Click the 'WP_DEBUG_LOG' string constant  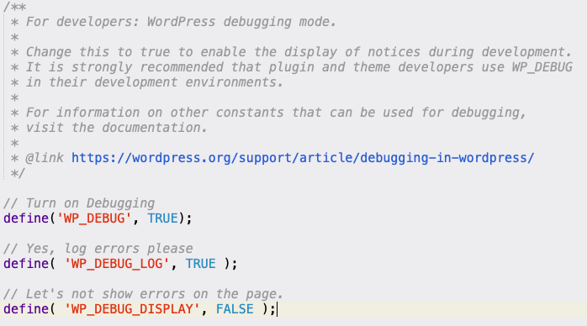click(x=117, y=264)
